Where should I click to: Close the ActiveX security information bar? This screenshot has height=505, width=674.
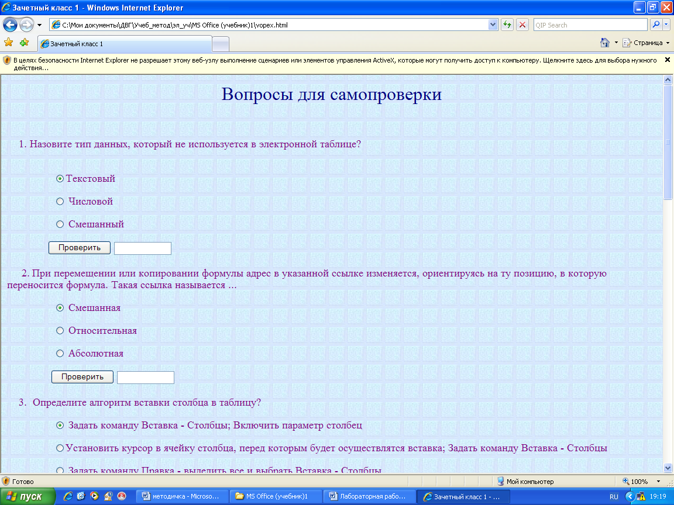click(667, 60)
